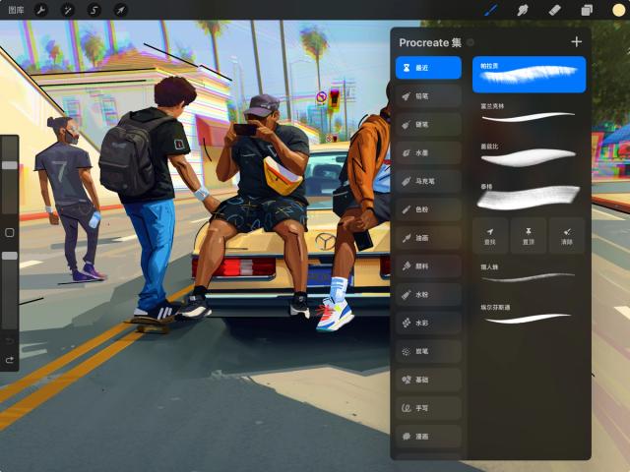The width and height of the screenshot is (630, 472).
Task: Open the active color circle
Action: click(x=619, y=10)
